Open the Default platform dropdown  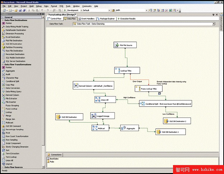click(109, 10)
